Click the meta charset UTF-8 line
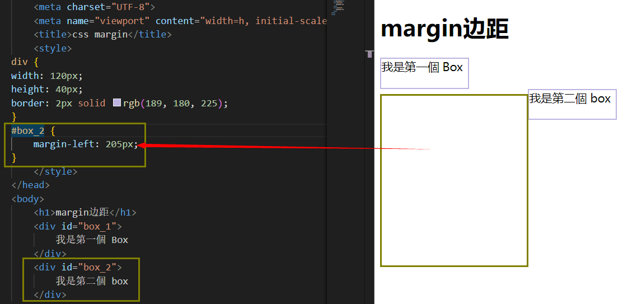This screenshot has height=304, width=623. click(94, 7)
